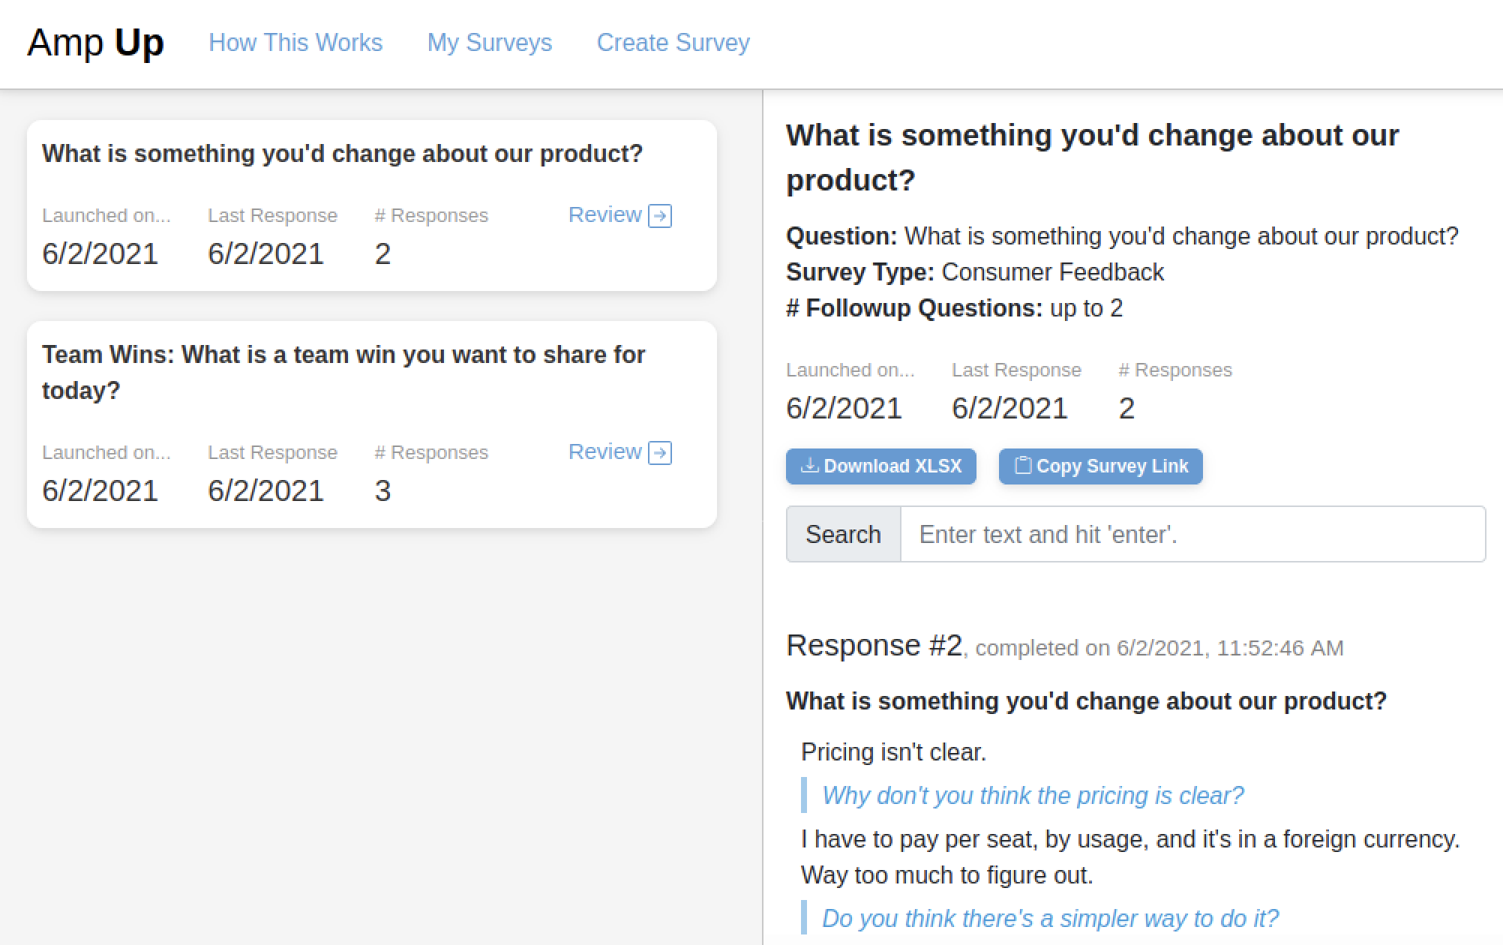Click the arrow icon beside the first Review link
This screenshot has height=945, width=1503.
click(x=660, y=216)
